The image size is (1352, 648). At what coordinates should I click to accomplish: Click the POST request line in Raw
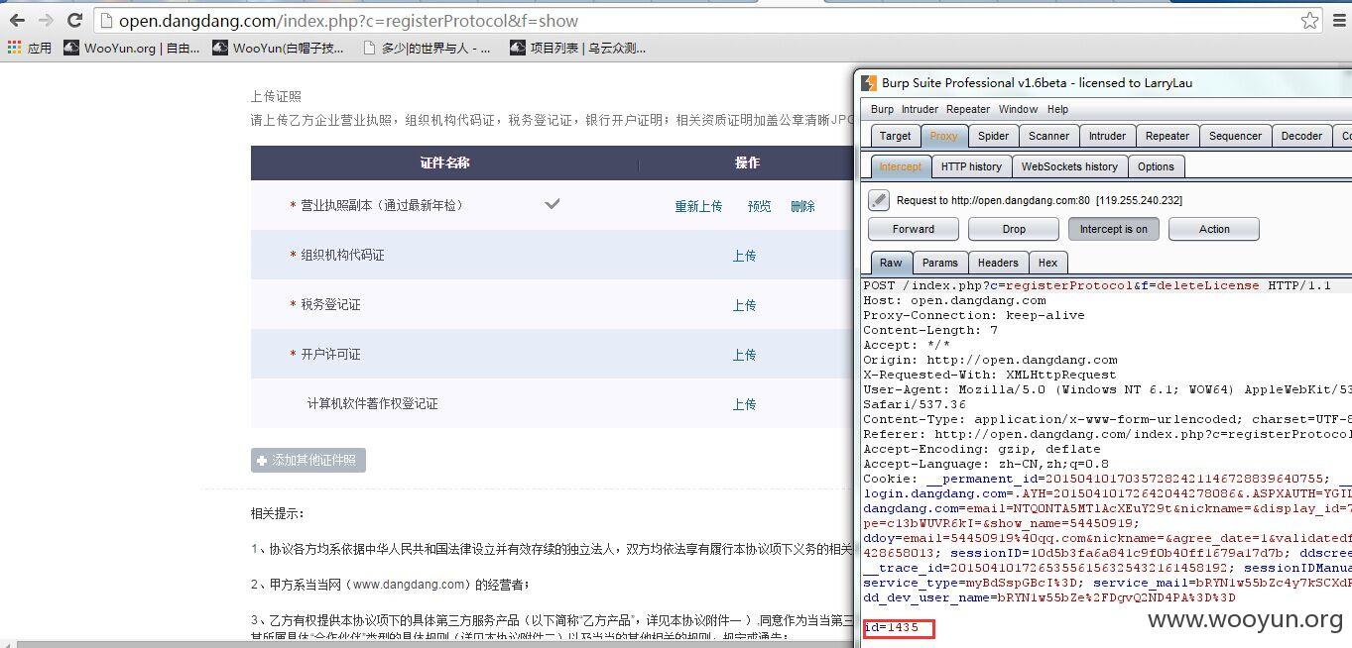(1097, 285)
